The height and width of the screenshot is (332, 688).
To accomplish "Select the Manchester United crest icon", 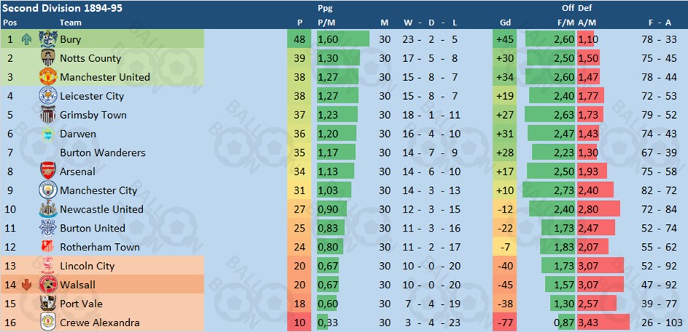I will (48, 77).
